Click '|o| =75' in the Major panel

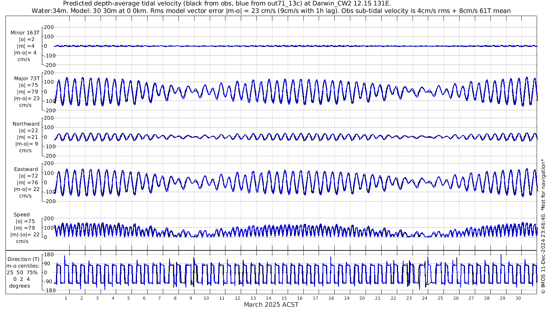29,85
